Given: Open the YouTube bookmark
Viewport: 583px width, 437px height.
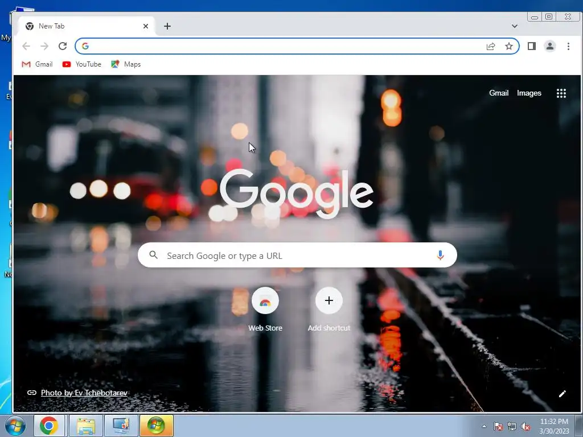Looking at the screenshot, I should point(82,64).
